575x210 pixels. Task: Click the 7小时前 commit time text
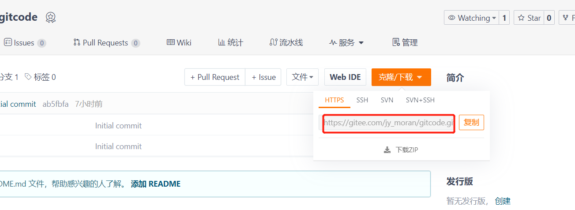pyautogui.click(x=89, y=104)
